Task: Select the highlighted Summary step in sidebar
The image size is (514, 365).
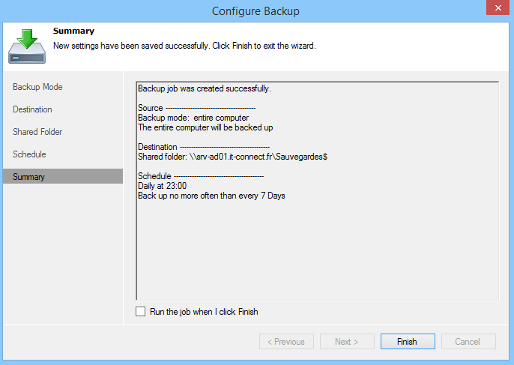Action: [28, 177]
